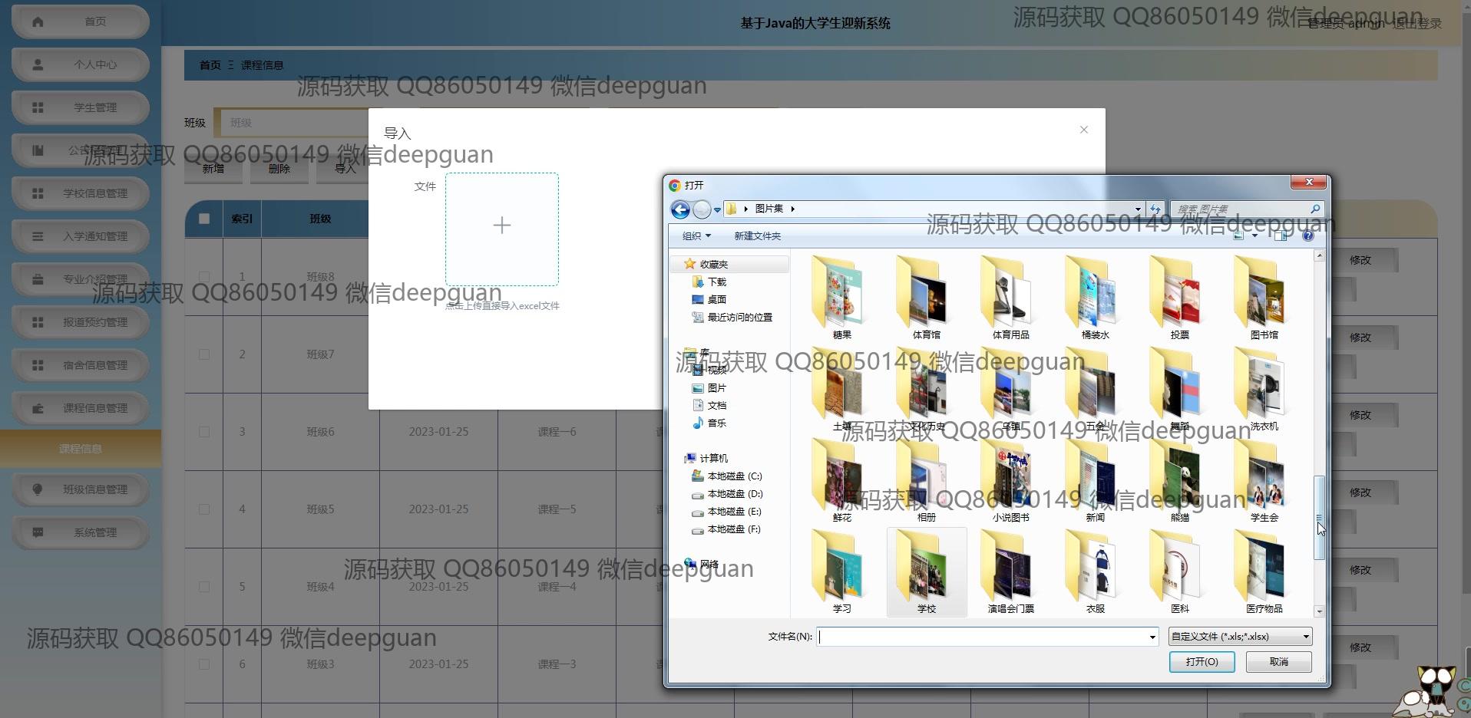Screen dimensions: 1471x718
Task: Click the back arrow in file dialog
Action: [x=679, y=209]
